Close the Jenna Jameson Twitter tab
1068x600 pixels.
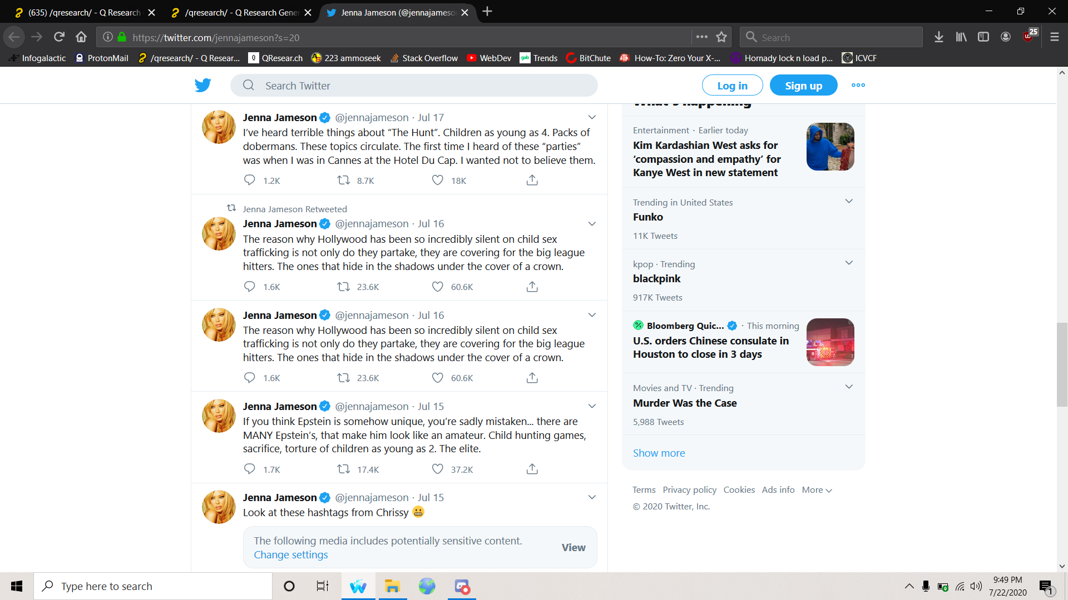pyautogui.click(x=465, y=12)
